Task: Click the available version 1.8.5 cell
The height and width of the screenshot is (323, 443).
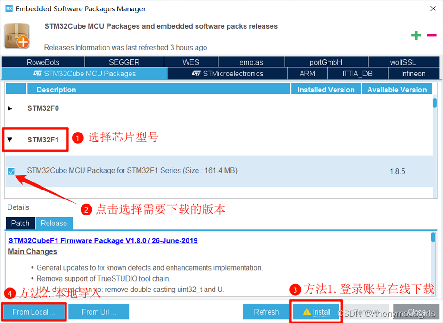Action: [x=397, y=171]
